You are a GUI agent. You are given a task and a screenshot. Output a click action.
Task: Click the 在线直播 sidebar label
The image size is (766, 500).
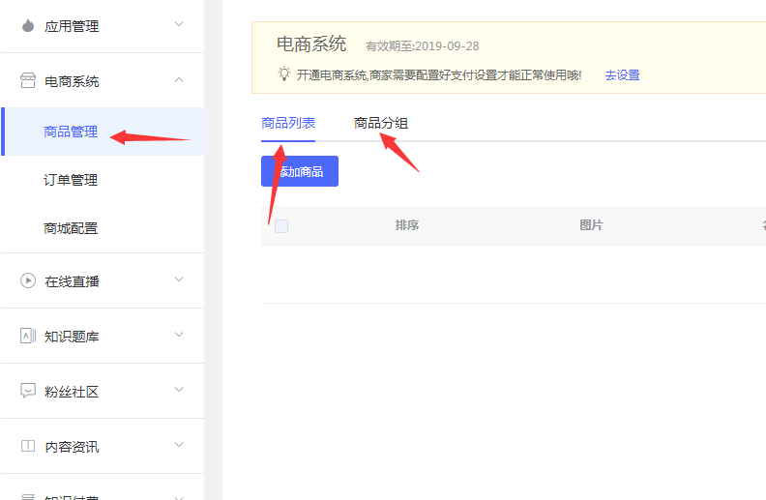[72, 281]
